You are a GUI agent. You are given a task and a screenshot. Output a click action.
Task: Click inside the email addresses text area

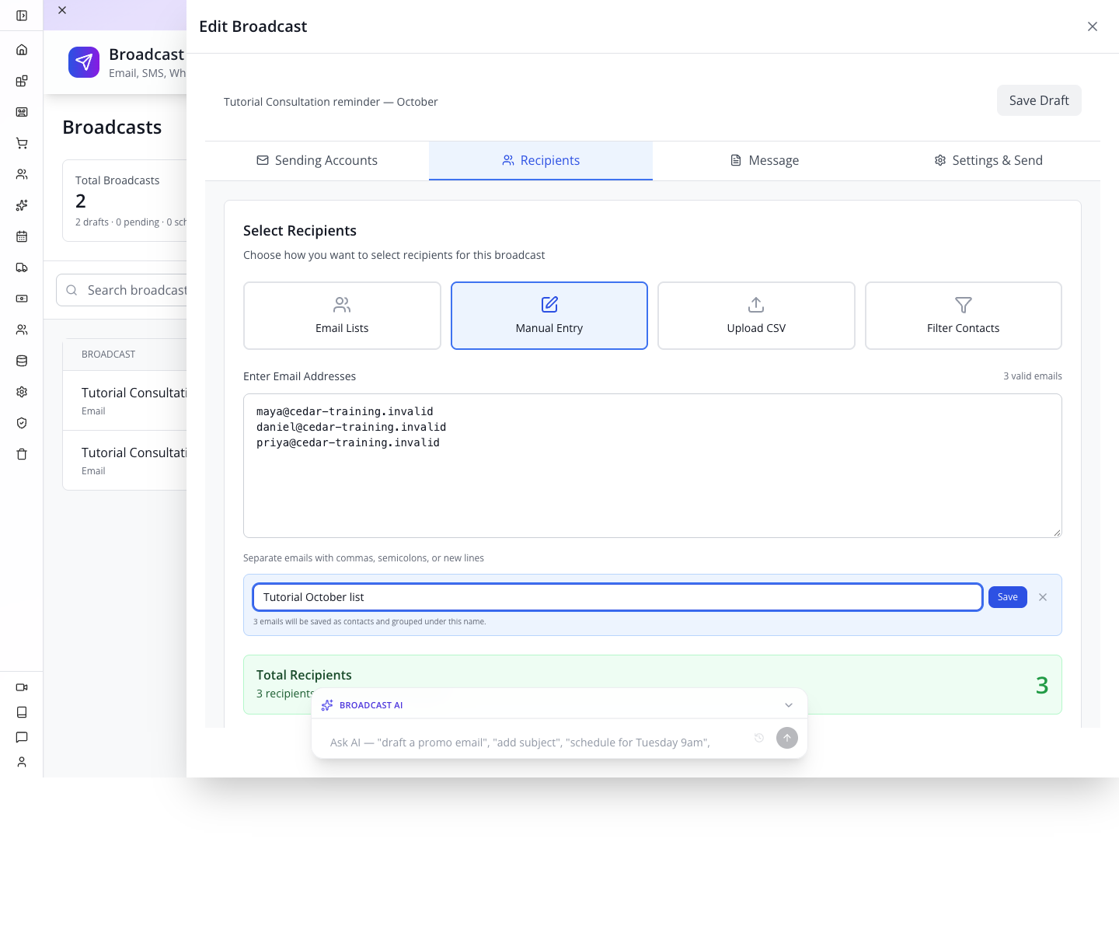(653, 466)
